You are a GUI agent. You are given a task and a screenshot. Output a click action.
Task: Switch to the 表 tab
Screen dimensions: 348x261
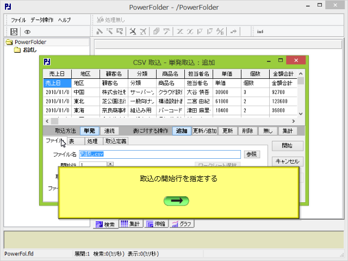coord(76,141)
